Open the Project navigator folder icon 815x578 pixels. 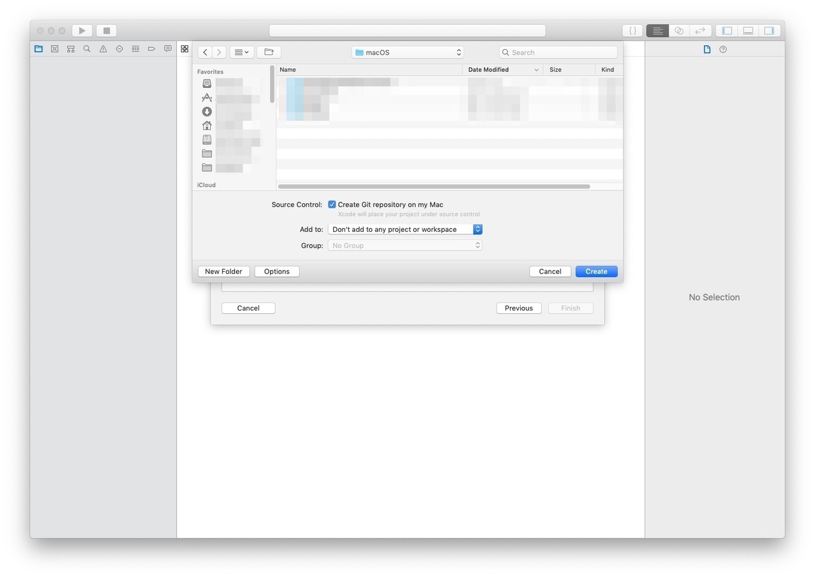point(38,49)
